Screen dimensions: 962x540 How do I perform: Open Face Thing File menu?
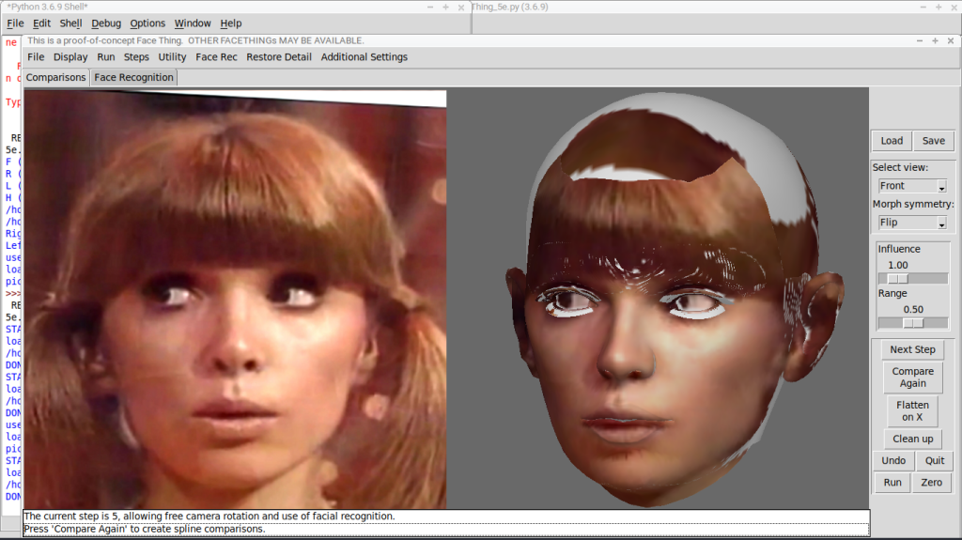36,57
